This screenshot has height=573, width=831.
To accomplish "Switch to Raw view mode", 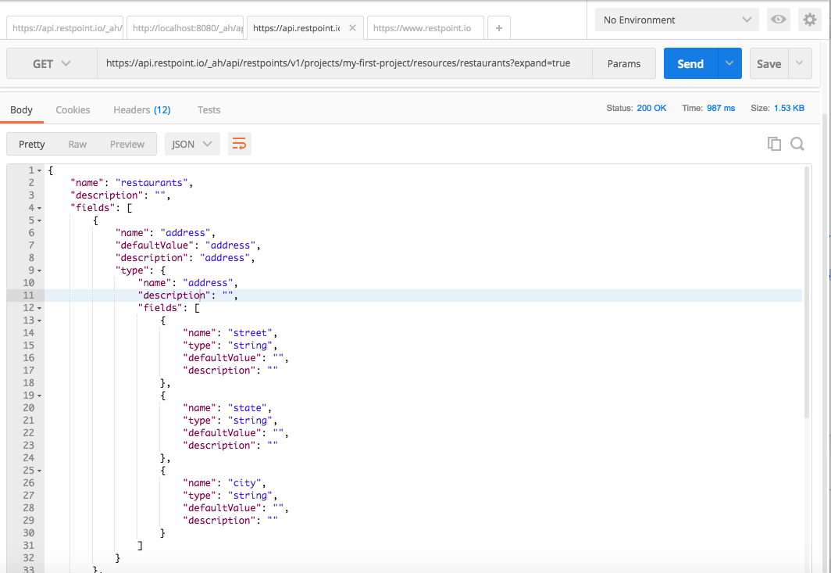I will tap(77, 145).
